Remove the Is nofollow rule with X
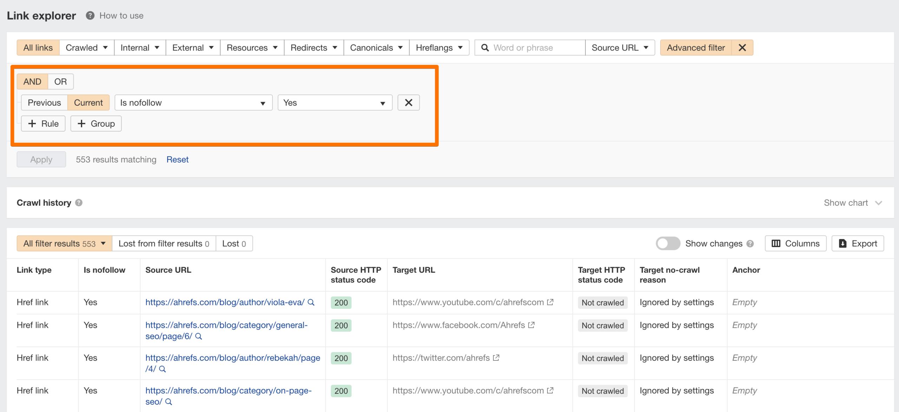899x412 pixels. tap(408, 102)
